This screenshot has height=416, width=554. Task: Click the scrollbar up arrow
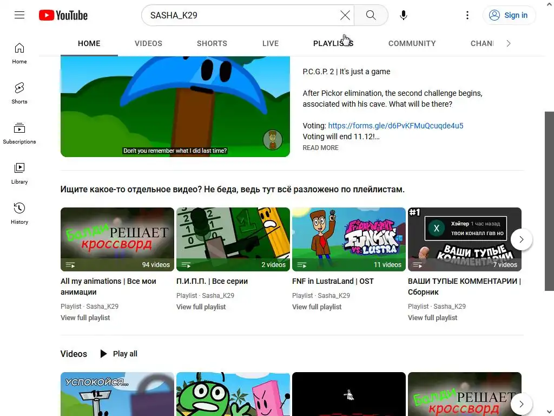pos(550,4)
